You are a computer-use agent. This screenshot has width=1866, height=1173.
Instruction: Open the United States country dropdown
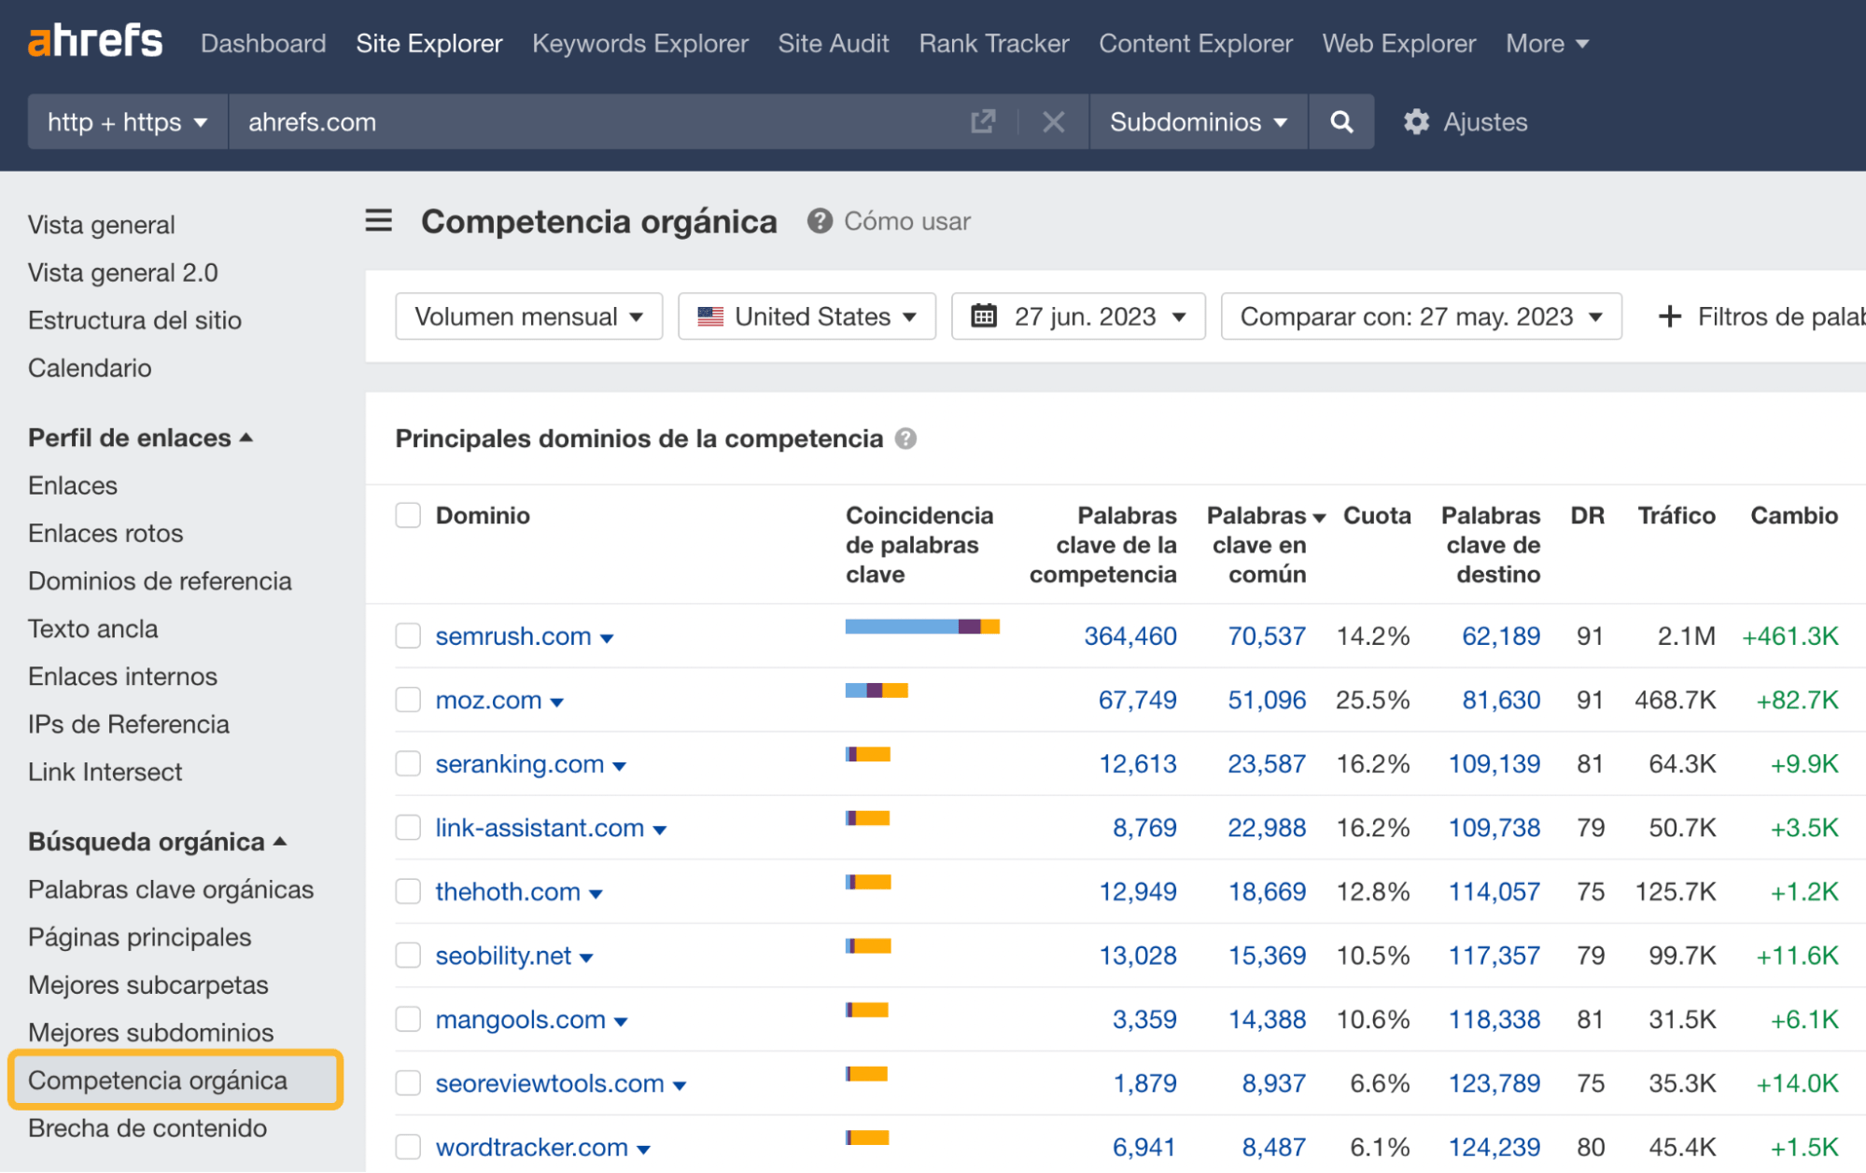coord(806,316)
